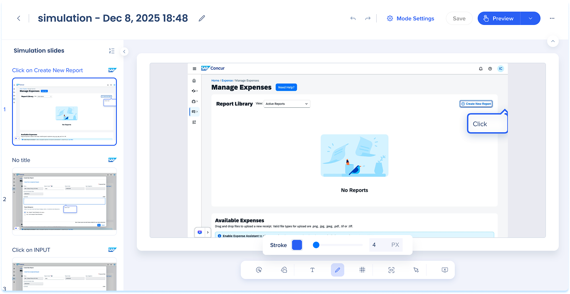Select the second slide thumbnail "No title"
This screenshot has width=570, height=294.
pos(64,199)
